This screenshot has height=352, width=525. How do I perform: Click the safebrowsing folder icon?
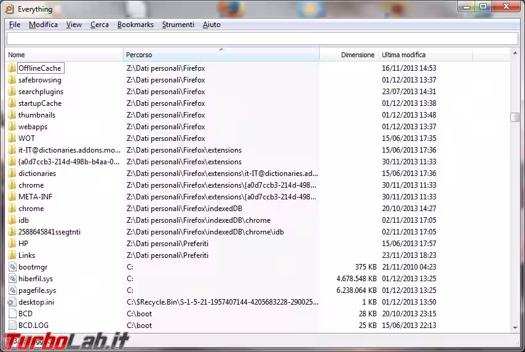point(12,80)
